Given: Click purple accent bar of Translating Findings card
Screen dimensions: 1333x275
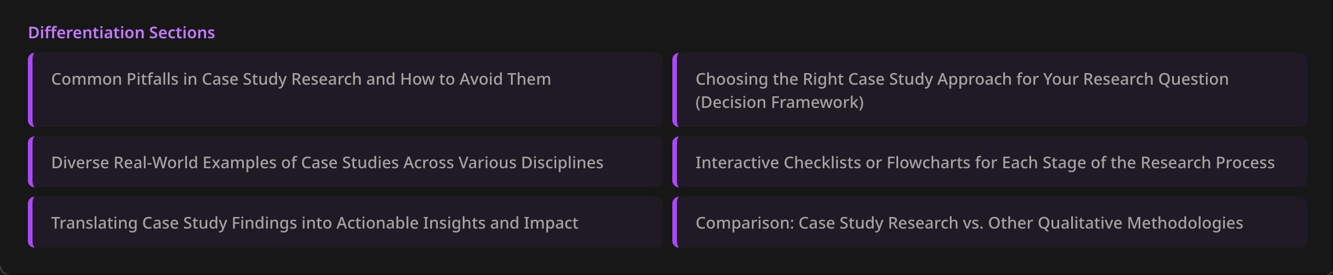Looking at the screenshot, I should pos(30,222).
